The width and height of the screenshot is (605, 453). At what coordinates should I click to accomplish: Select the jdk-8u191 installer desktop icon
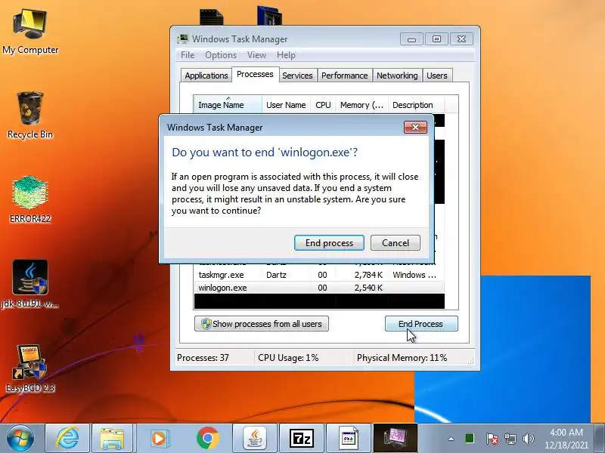tap(30, 284)
